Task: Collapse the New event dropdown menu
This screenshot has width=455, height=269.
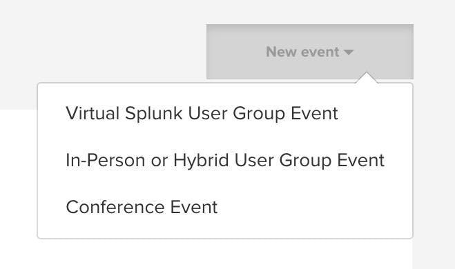Action: coord(310,52)
